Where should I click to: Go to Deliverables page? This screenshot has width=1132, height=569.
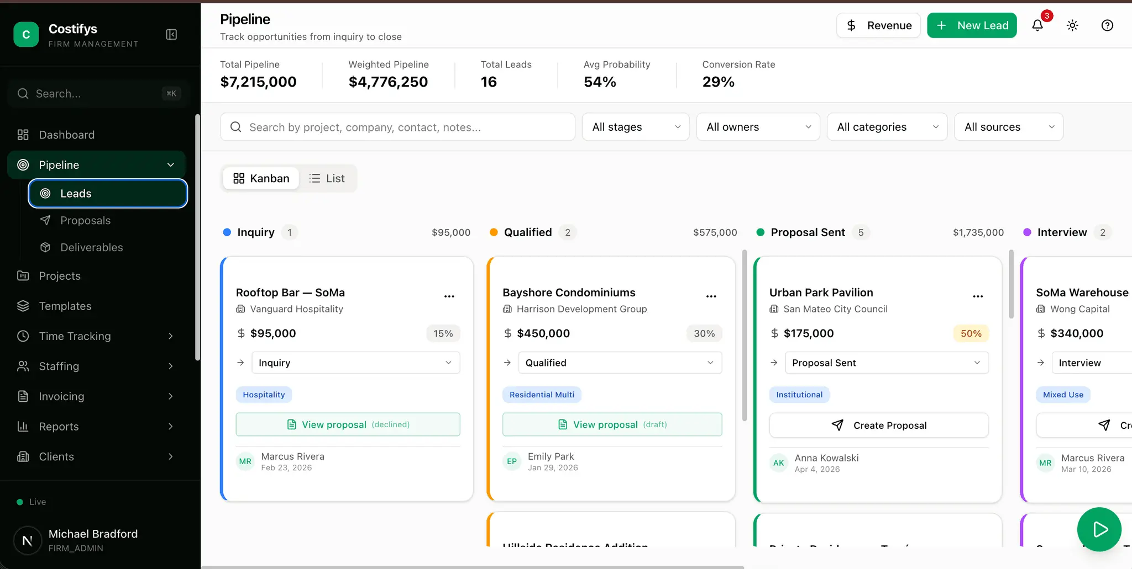(x=108, y=247)
